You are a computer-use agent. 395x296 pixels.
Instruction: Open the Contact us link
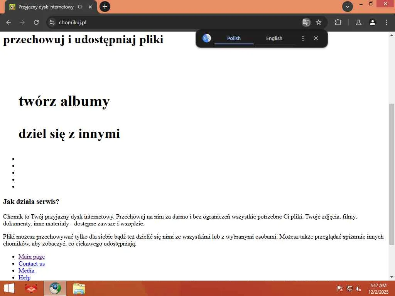[x=32, y=264]
